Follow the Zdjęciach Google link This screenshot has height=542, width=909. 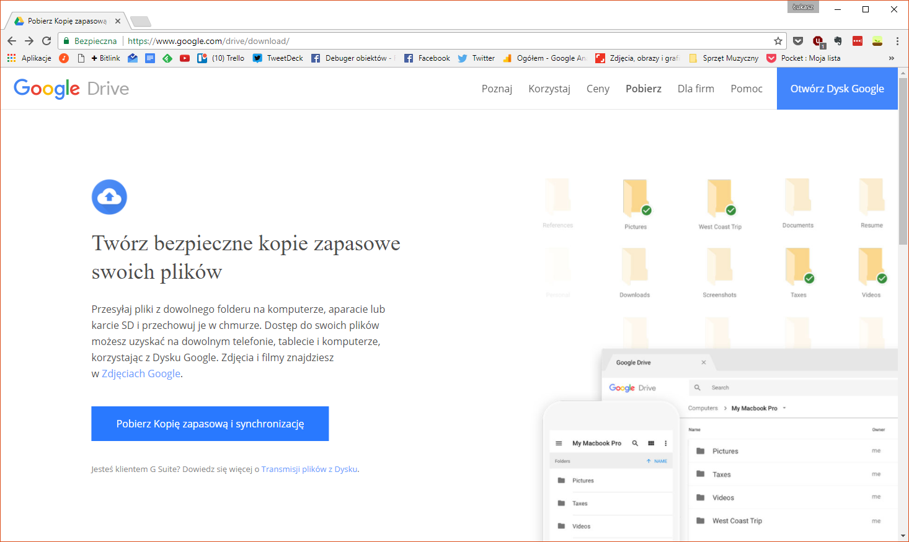tap(141, 374)
